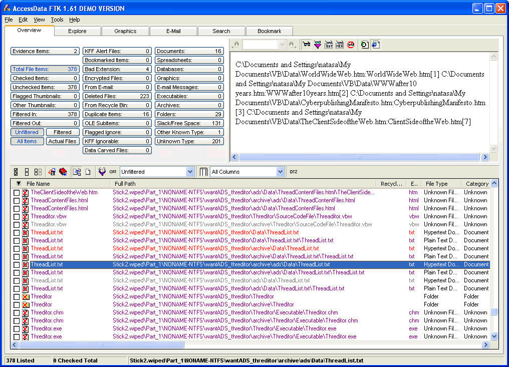The image size is (509, 367).
Task: Check the box for Threditor.vbw first row
Action: [17, 216]
